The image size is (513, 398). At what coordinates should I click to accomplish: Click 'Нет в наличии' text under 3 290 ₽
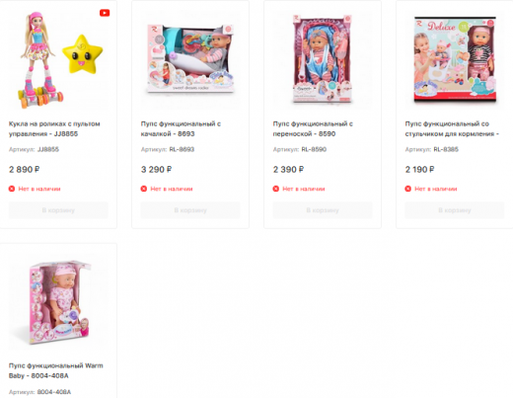(x=172, y=189)
